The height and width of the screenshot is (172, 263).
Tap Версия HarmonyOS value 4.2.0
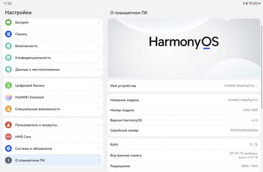pyautogui.click(x=255, y=120)
